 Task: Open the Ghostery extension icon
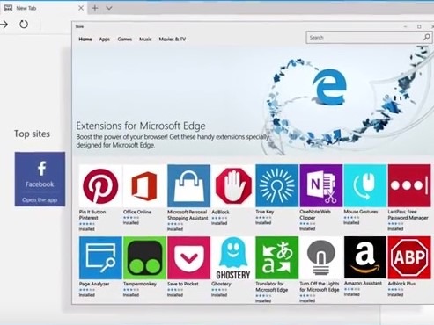click(233, 257)
